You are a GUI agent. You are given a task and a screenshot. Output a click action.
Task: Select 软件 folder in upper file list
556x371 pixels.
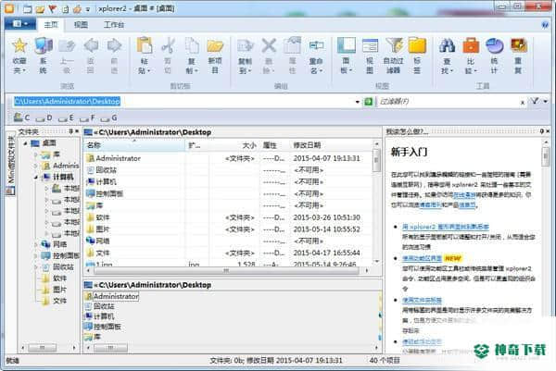[103, 217]
